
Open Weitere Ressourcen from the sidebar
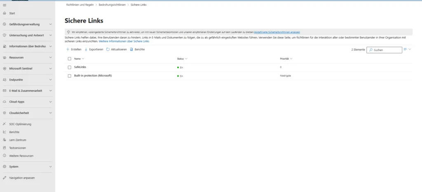(21, 156)
